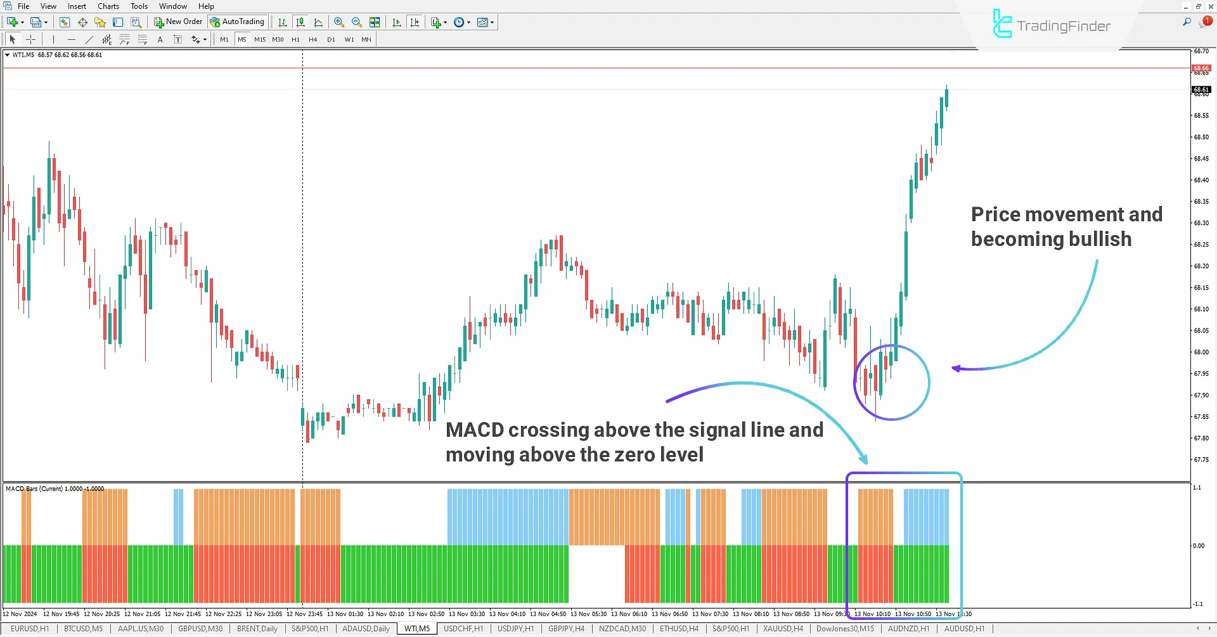Image resolution: width=1217 pixels, height=637 pixels.
Task: Toggle the AutoTrading button
Action: tap(238, 22)
